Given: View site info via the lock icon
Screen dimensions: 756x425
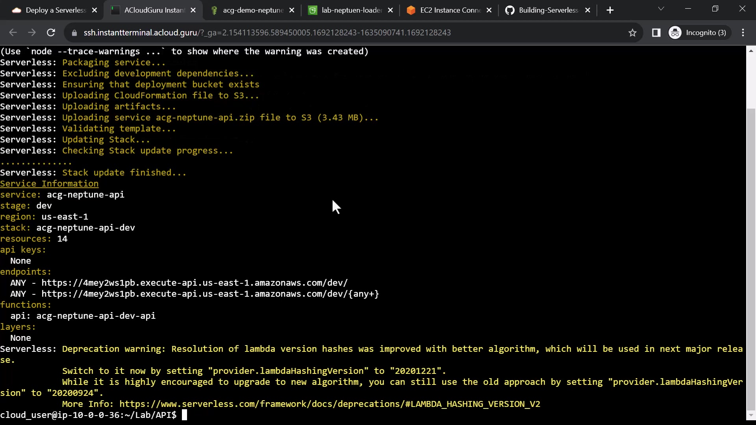Looking at the screenshot, I should point(74,33).
